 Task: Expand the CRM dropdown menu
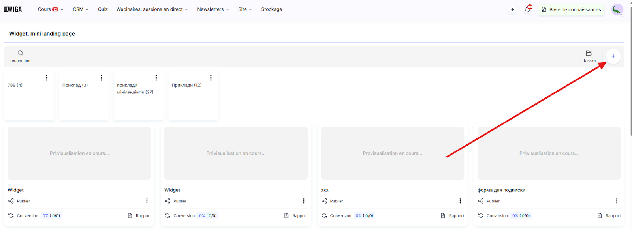(x=80, y=9)
